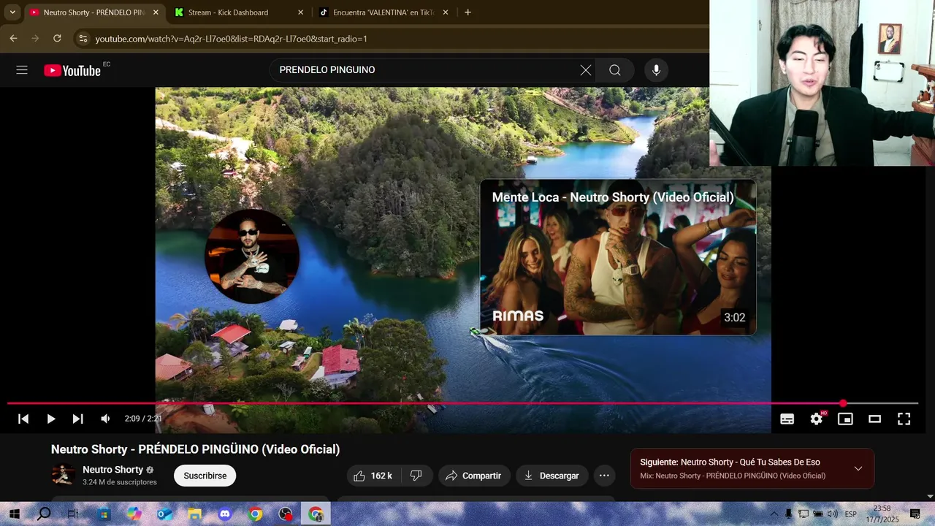935x526 pixels.
Task: Open File Explorer from taskbar
Action: tap(195, 514)
